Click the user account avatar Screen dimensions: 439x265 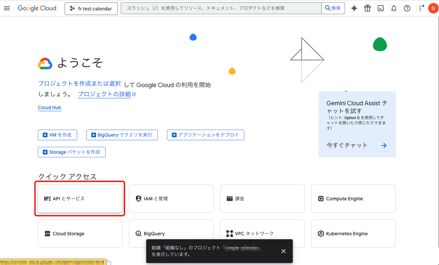[x=433, y=8]
